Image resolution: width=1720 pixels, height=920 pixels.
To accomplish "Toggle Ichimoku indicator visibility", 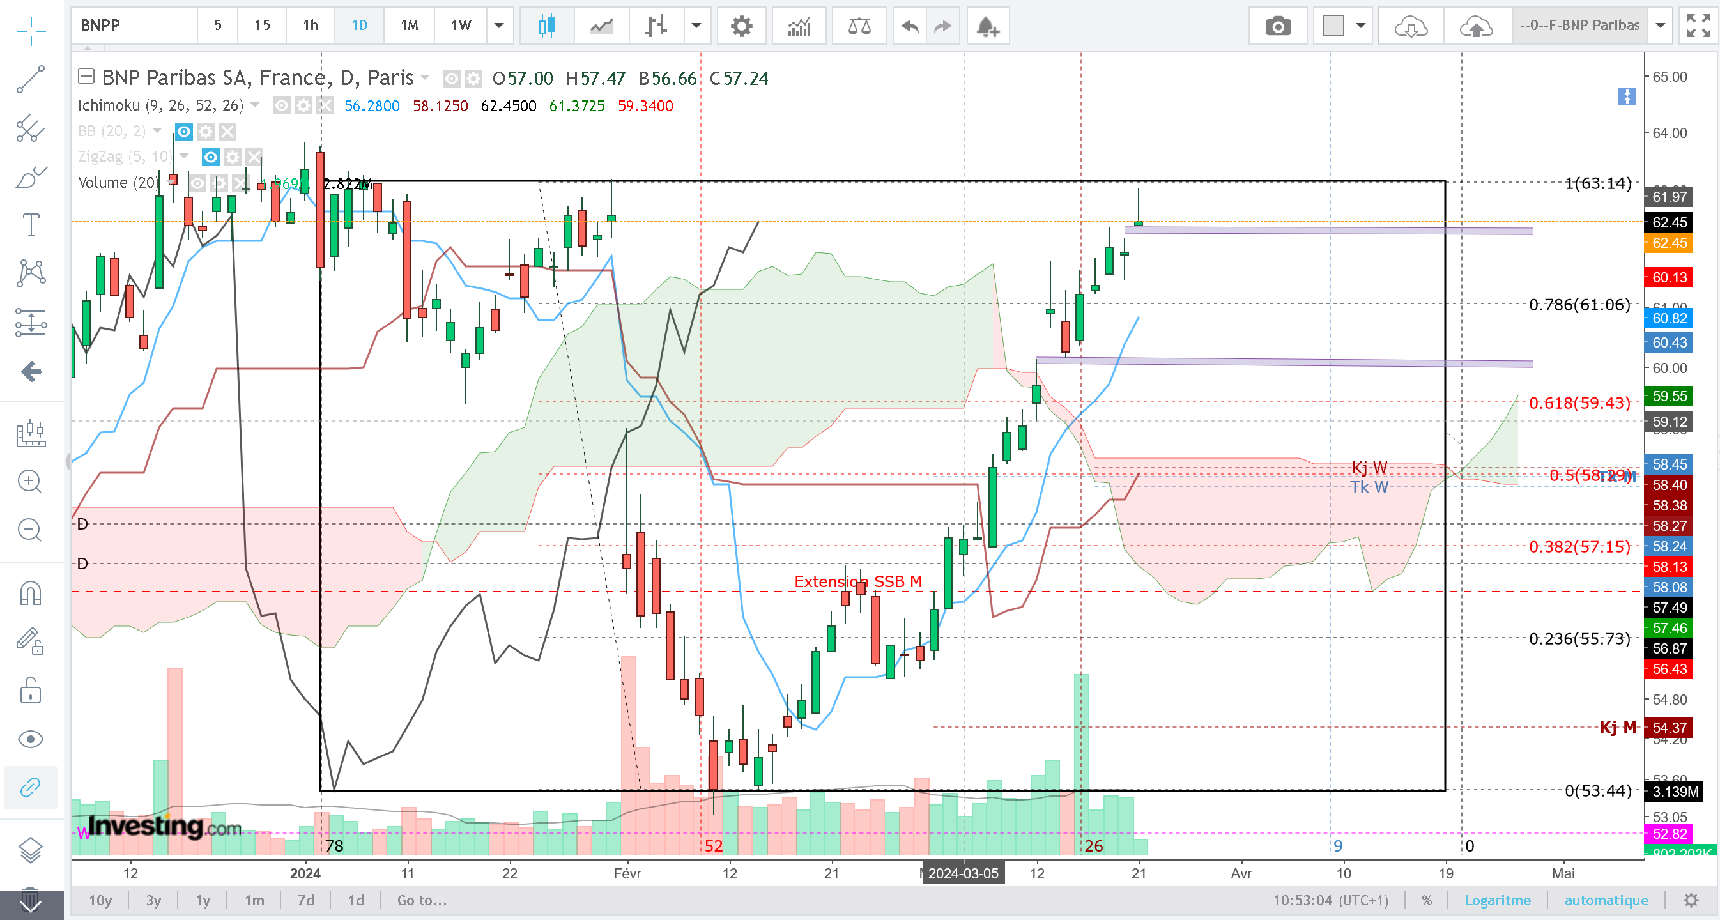I will (281, 105).
